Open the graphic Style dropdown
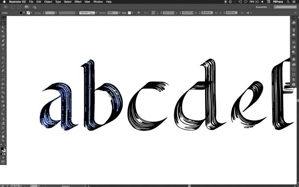This screenshot has height=187, width=299. point(132,13)
